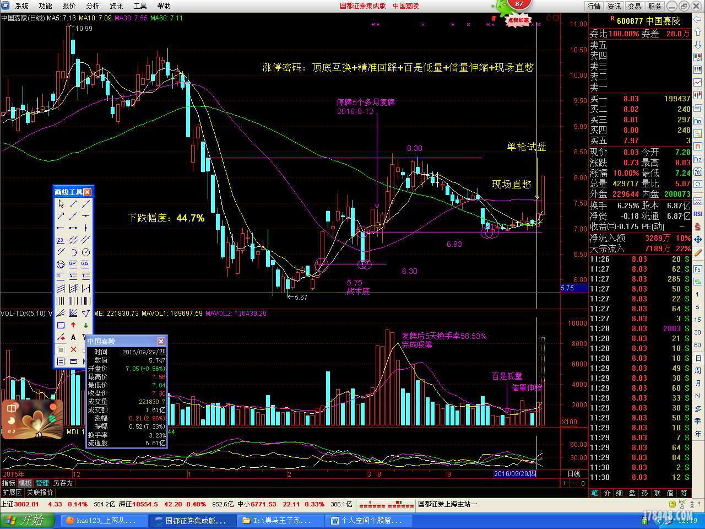Select the arrow pointer in the drawing tools panel
The width and height of the screenshot is (705, 529).
click(x=61, y=203)
